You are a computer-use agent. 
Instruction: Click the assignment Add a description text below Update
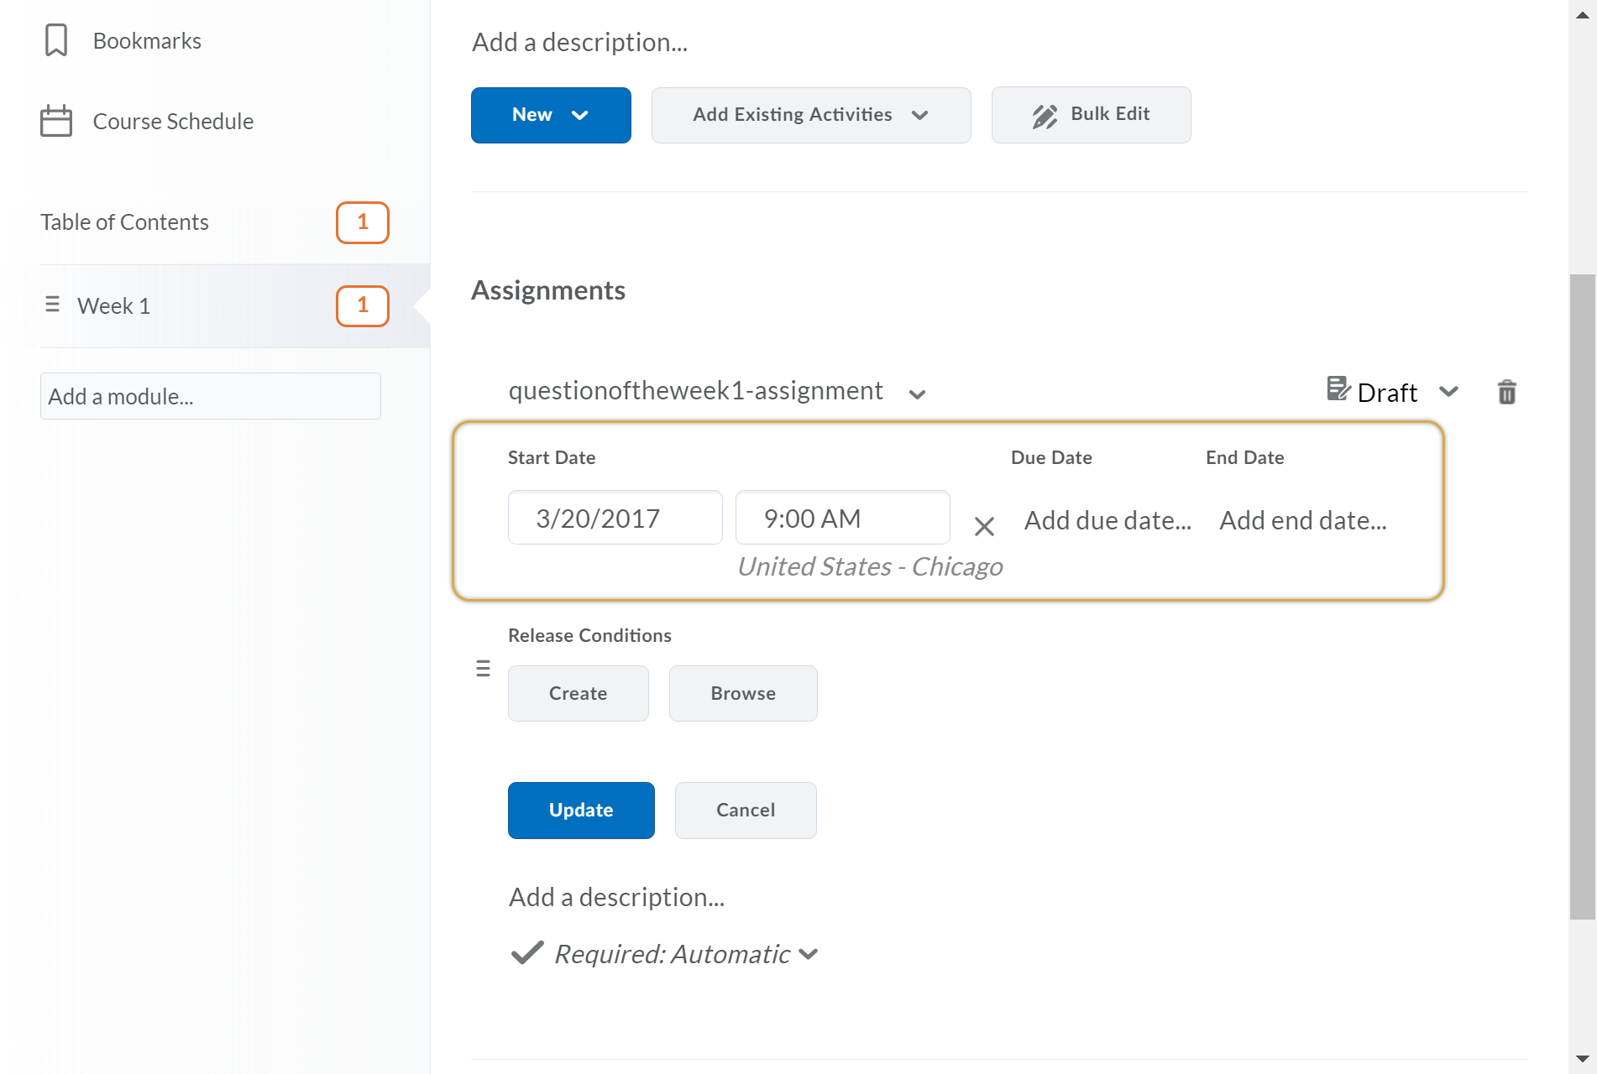click(616, 897)
